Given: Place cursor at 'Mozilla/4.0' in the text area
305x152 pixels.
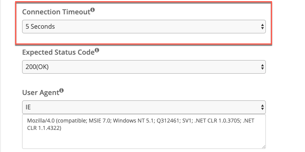Looking at the screenshot, I should coord(41,121).
